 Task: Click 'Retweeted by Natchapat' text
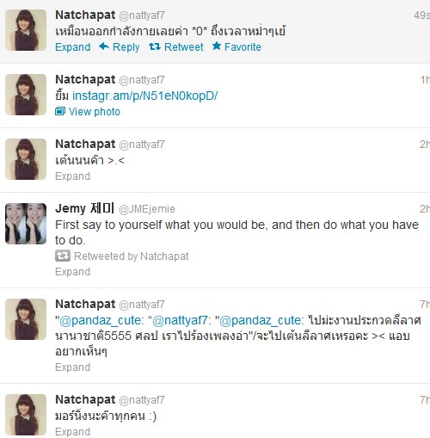(132, 256)
